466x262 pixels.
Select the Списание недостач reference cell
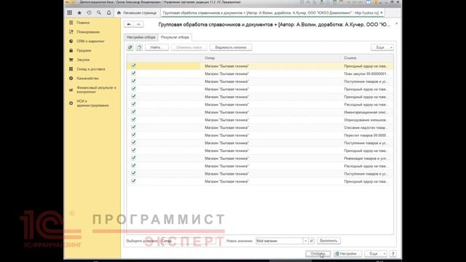[x=367, y=128]
